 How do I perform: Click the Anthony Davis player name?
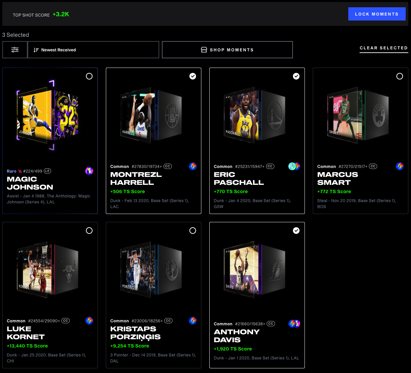pyautogui.click(x=237, y=336)
